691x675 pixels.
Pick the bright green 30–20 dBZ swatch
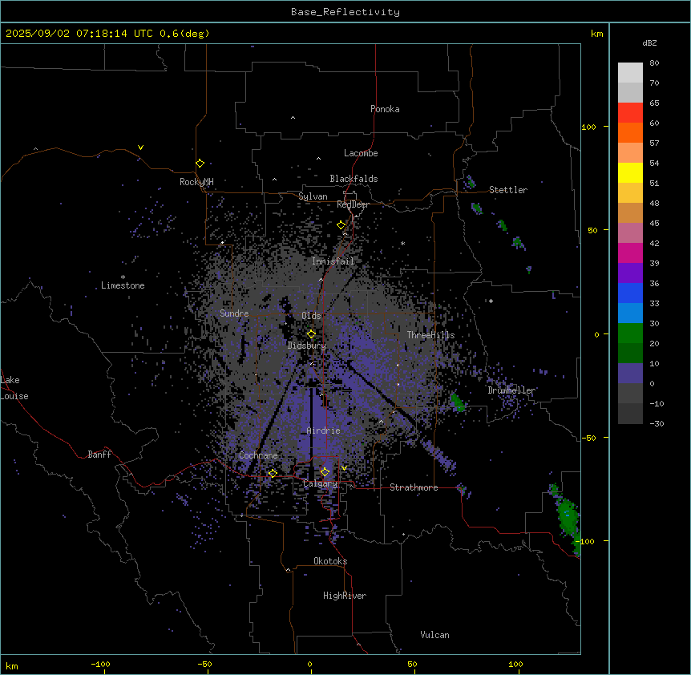pos(630,333)
